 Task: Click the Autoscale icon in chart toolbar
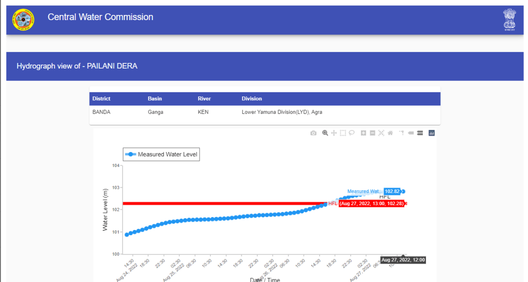coord(381,133)
